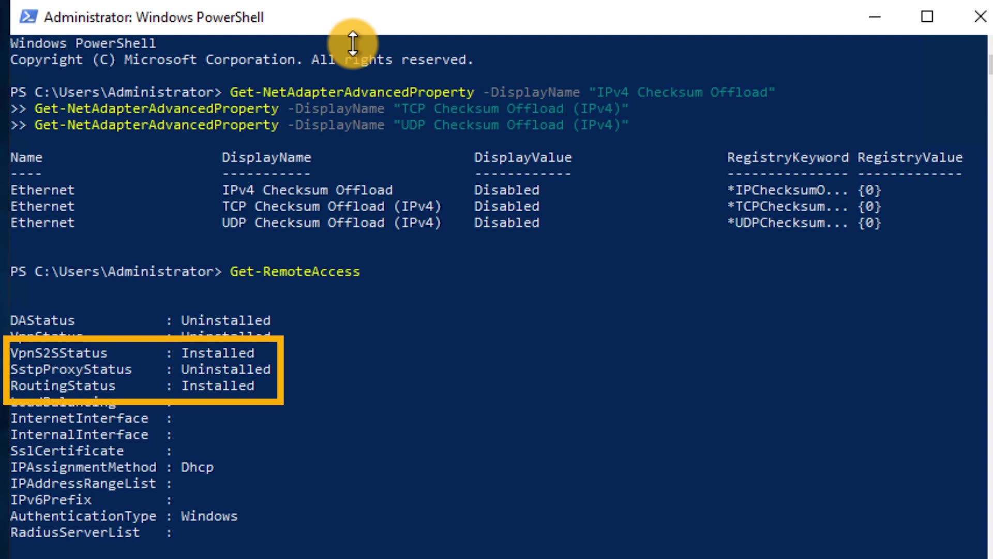Click the Get-RemoteAccess command text
993x559 pixels.
click(x=294, y=272)
